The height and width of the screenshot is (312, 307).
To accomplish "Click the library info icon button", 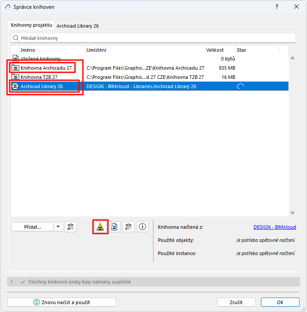I will pos(143,227).
